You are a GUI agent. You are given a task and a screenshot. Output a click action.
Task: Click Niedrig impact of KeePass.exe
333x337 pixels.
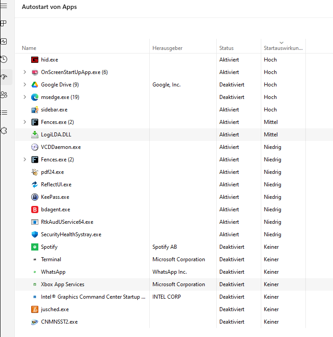(272, 197)
